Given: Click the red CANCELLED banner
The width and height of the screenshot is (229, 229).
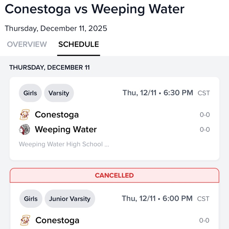Looking at the screenshot, I should (114, 176).
